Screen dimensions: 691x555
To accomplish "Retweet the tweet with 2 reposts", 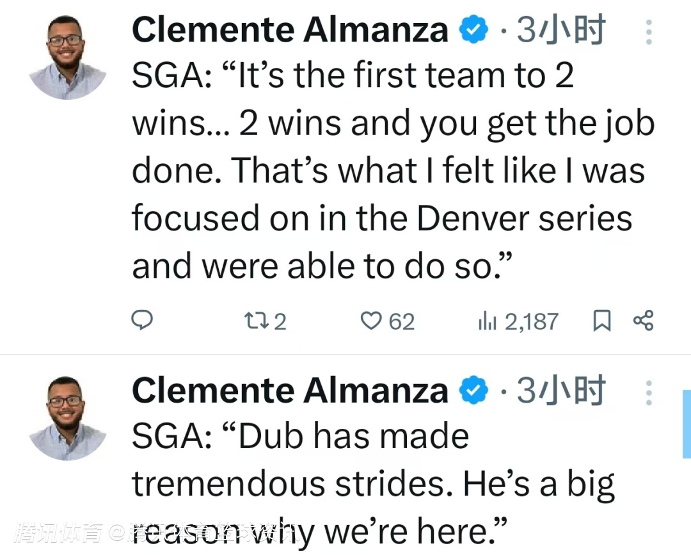I will tap(254, 320).
